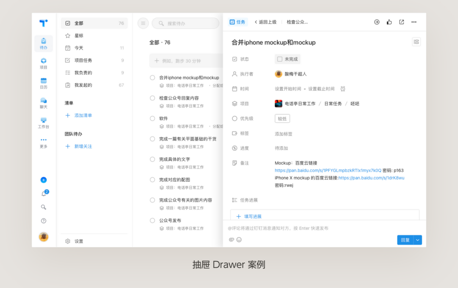Focus the new task input 例如，跑步 30 分钟
458x288 pixels.
click(186, 61)
